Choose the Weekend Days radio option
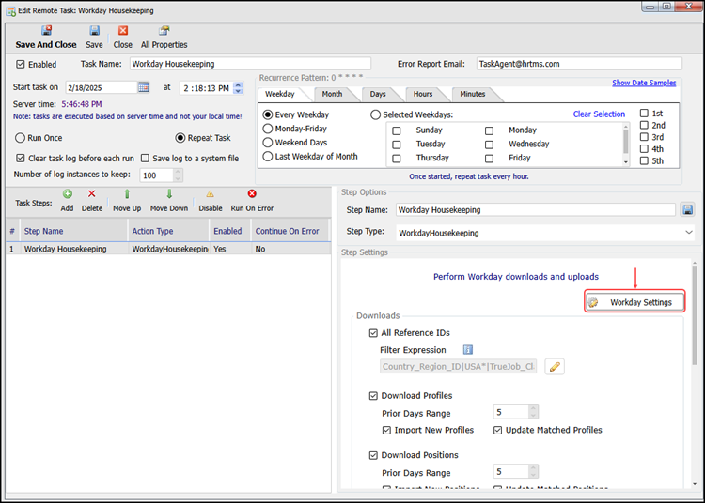 (268, 143)
